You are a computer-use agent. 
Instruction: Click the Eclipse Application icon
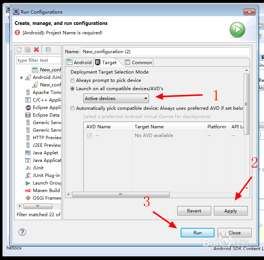coord(28,108)
